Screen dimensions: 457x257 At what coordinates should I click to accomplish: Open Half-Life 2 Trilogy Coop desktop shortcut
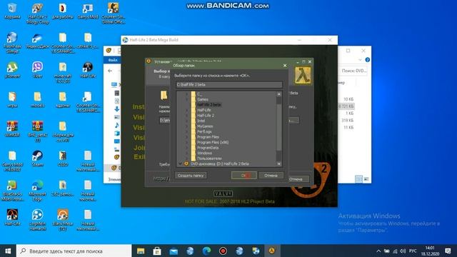tap(37, 14)
